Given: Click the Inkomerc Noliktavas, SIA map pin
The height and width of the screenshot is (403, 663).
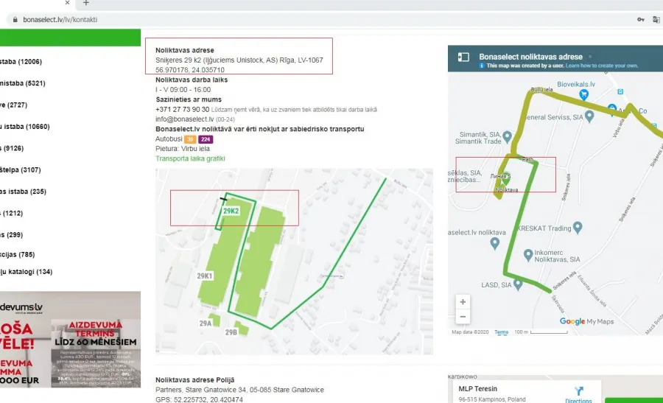Looking at the screenshot, I should (x=527, y=255).
